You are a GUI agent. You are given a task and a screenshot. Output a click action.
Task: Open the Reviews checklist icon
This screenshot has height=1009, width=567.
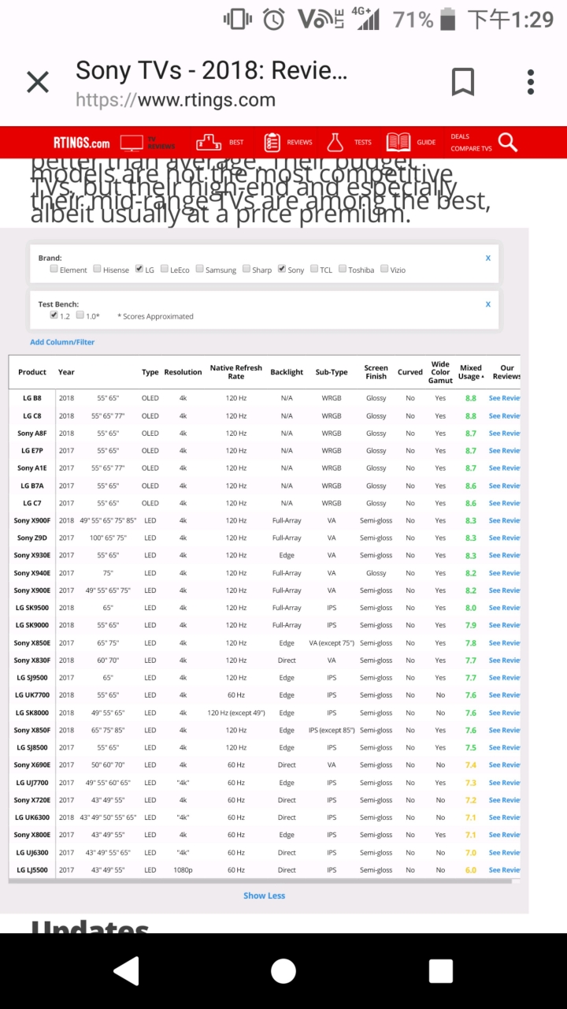point(272,142)
